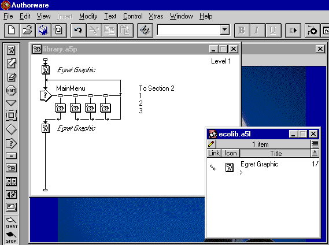Click the Import toolbar icon
The width and height of the screenshot is (329, 245).
tap(59, 31)
